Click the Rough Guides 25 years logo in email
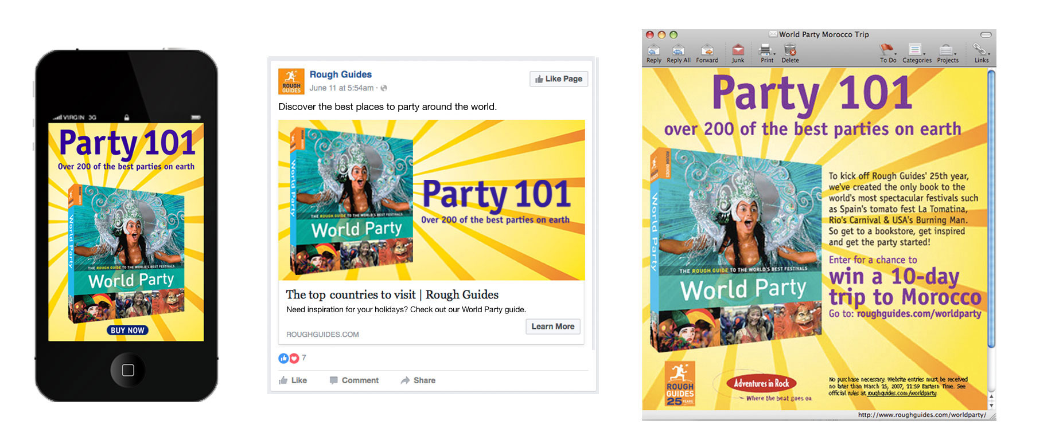 [x=680, y=384]
